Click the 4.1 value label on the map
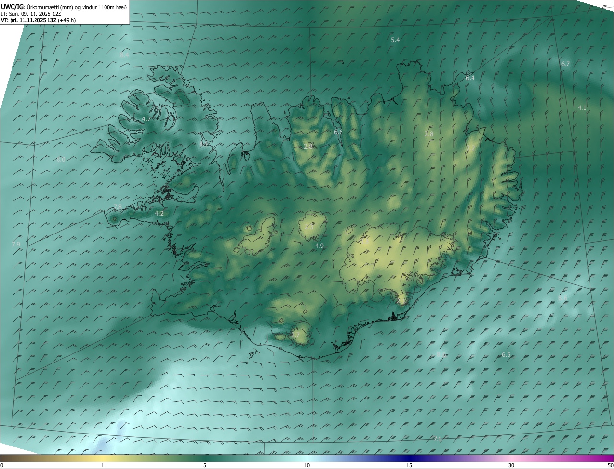614x469 pixels. click(582, 107)
